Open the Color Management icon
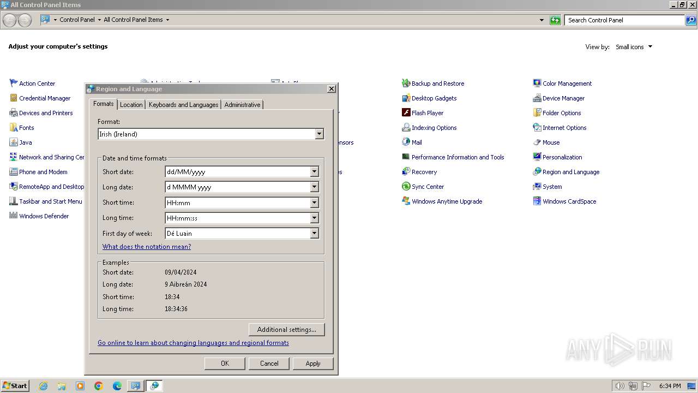 click(537, 84)
